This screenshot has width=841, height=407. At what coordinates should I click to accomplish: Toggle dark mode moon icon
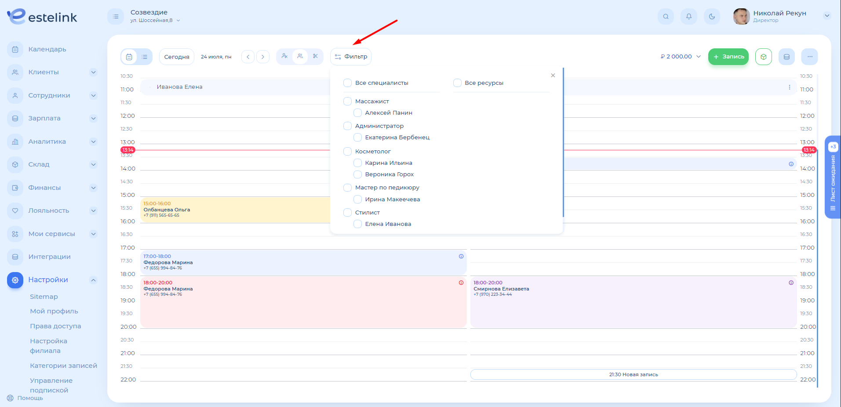[x=712, y=17]
